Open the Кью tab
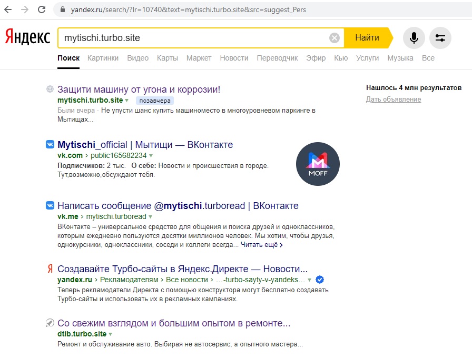Image resolution: width=472 pixels, height=358 pixels. point(341,58)
